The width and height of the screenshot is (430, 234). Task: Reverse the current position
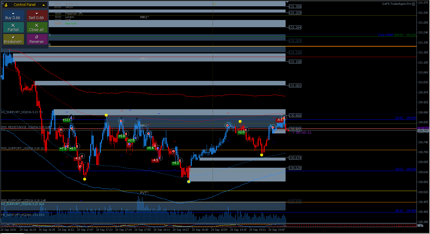coord(37,39)
